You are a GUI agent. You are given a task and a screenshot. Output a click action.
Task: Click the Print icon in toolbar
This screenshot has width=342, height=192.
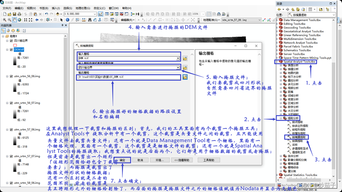19,14
